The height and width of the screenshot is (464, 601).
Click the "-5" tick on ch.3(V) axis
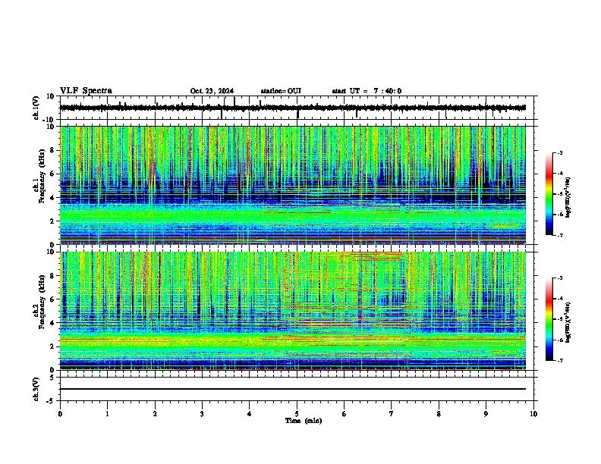click(52, 401)
